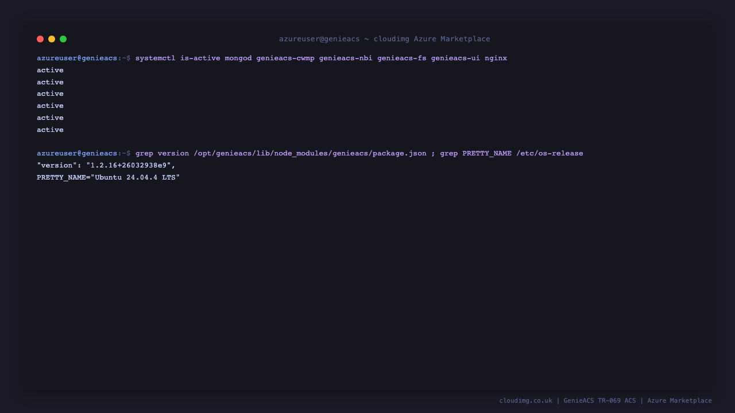Click 'genieacs-ui' in the systemctl command
Image resolution: width=735 pixels, height=413 pixels.
coord(456,58)
